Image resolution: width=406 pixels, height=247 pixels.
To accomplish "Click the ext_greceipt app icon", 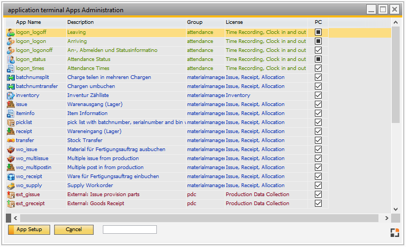I will click(11, 204).
